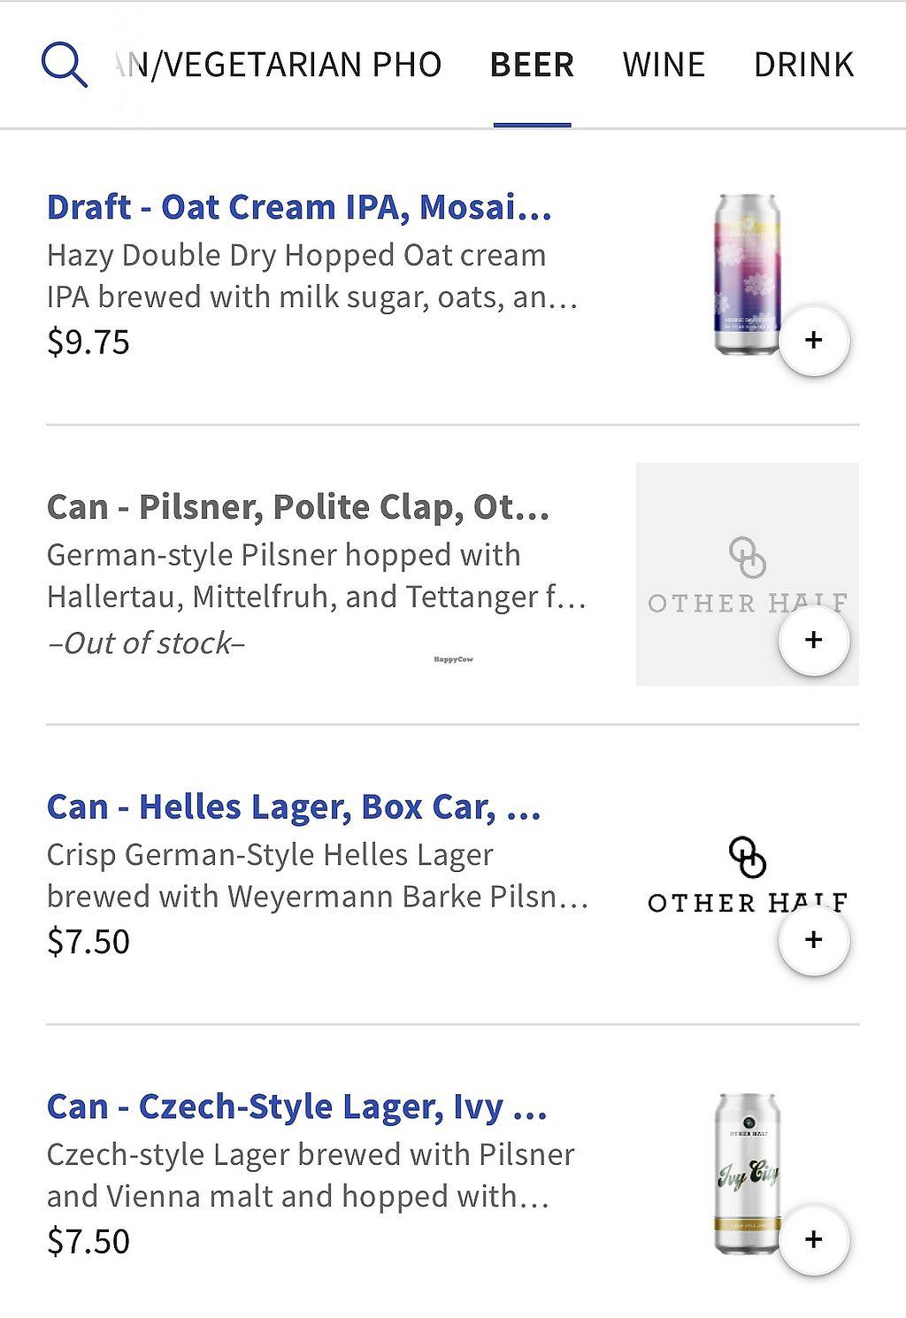Switch to the Vegetarian Pho tab
Screen dimensions: 906x1318
pos(280,65)
